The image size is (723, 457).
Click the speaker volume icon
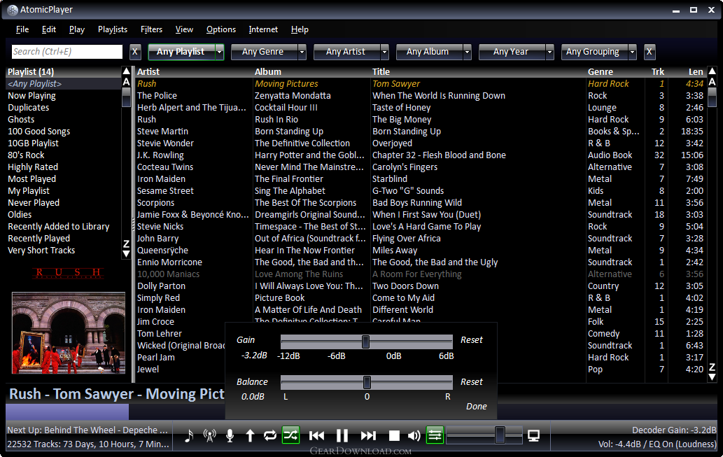[x=414, y=435]
